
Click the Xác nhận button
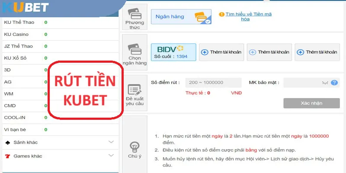[x=311, y=103]
